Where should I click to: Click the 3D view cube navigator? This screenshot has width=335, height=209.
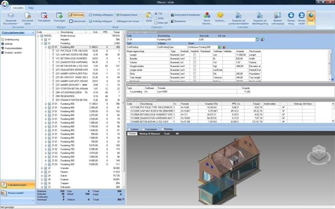tap(317, 152)
